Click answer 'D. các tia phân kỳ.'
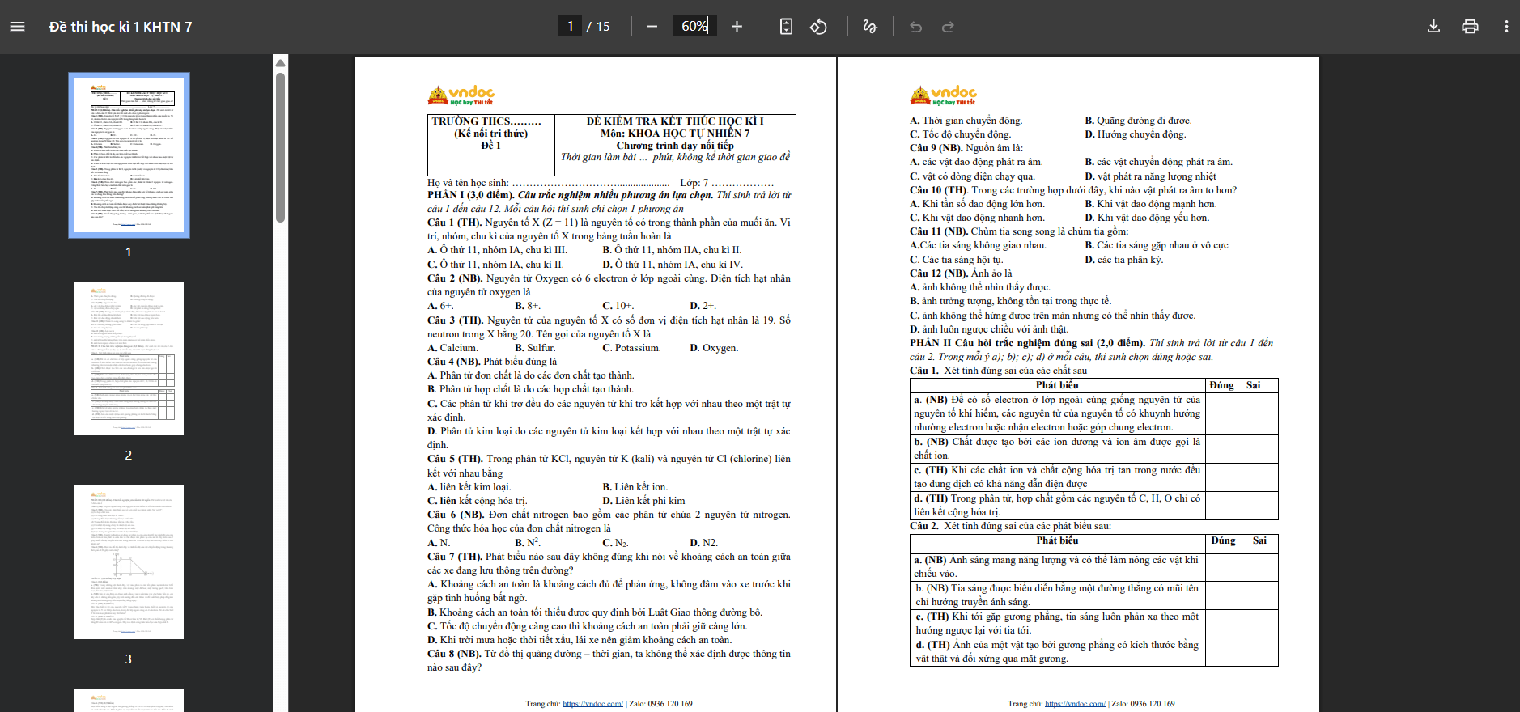The image size is (1520, 712). point(1123,260)
